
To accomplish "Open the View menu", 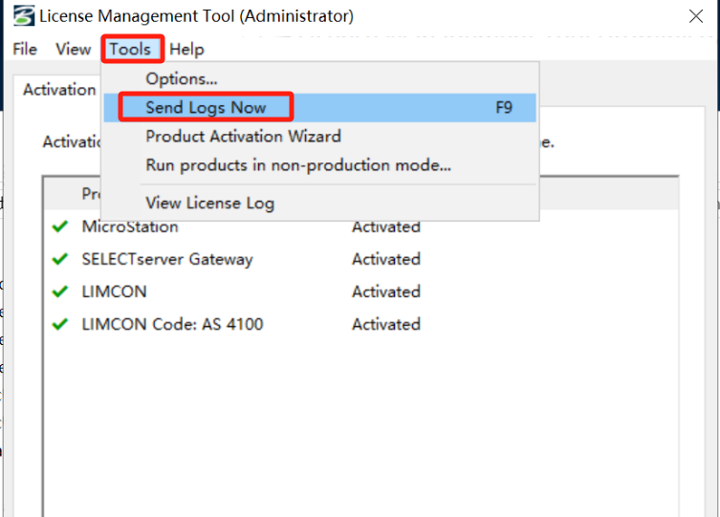I will (x=73, y=49).
